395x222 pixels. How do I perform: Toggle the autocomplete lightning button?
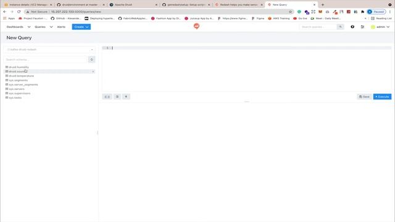pos(126,97)
